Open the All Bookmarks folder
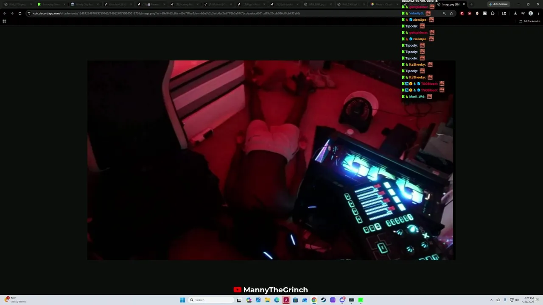The height and width of the screenshot is (305, 543). (x=529, y=21)
